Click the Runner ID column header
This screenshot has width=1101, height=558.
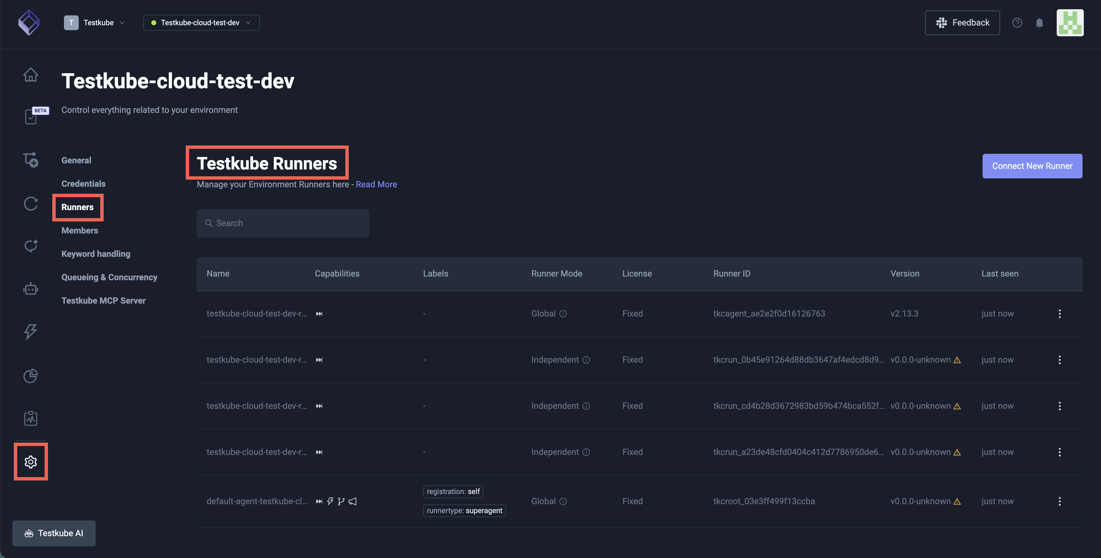[x=731, y=274]
